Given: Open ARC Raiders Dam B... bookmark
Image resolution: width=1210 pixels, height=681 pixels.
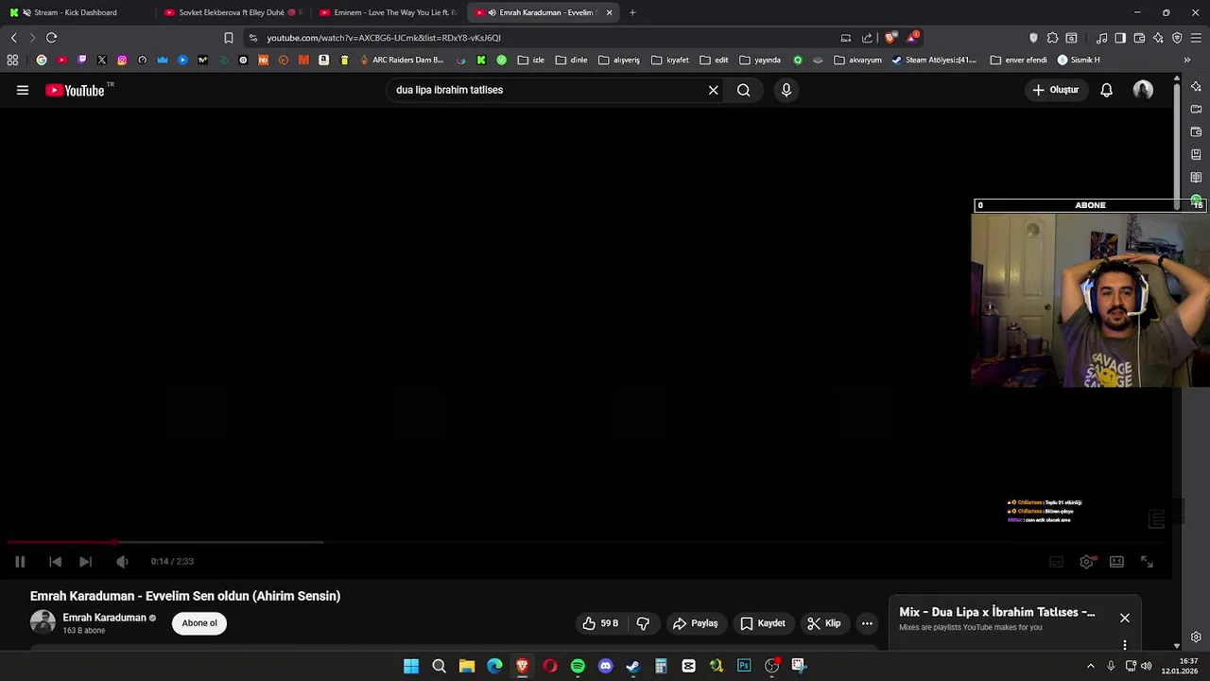Looking at the screenshot, I should tap(401, 60).
